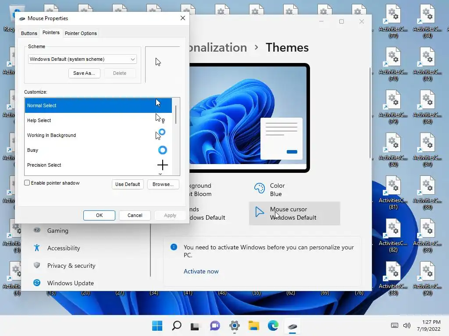Select the Help Select pointer row
The height and width of the screenshot is (336, 449).
pos(98,120)
